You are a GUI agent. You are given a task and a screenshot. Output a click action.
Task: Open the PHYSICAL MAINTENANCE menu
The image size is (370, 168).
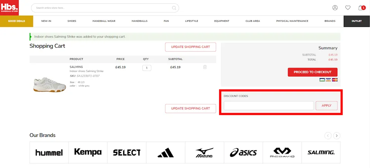292,21
